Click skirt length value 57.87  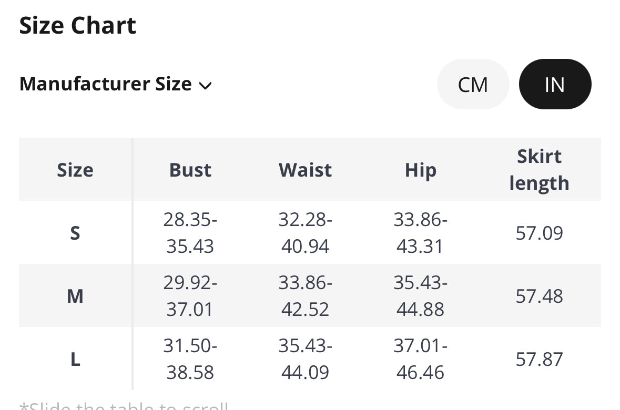pyautogui.click(x=540, y=360)
